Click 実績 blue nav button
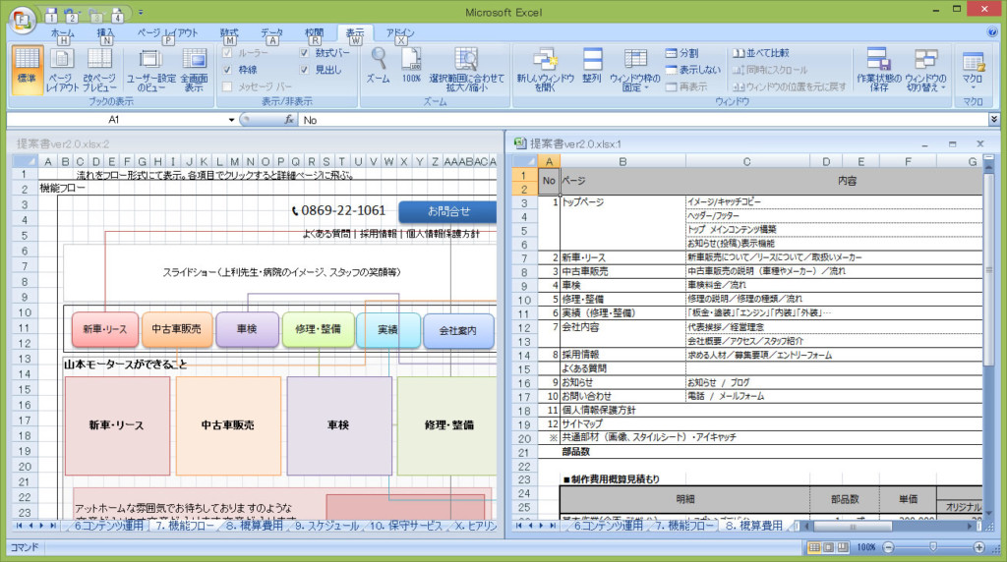This screenshot has width=1007, height=562. pyautogui.click(x=387, y=330)
